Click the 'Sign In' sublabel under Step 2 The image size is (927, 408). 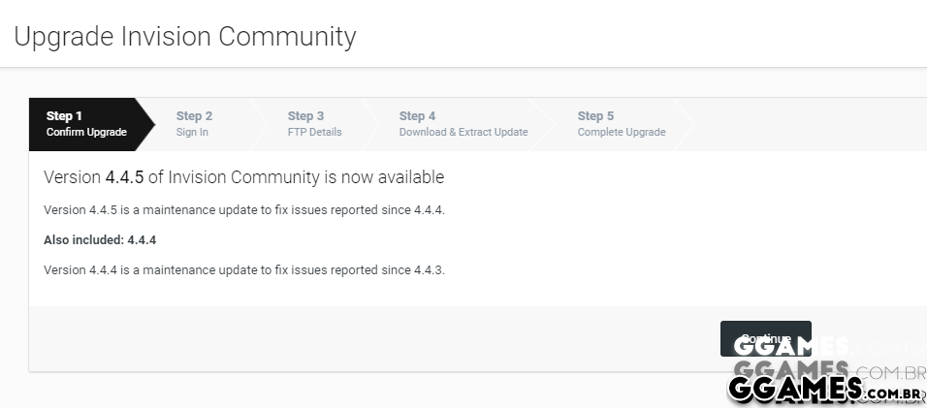click(192, 133)
